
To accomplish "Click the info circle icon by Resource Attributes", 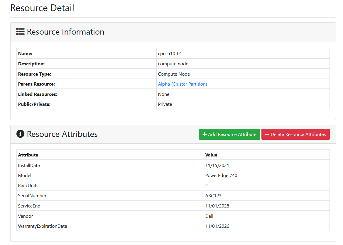I will [20, 134].
